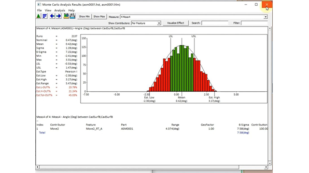The height and width of the screenshot is (173, 309).
Task: Click the Est. High label under chart
Action: point(214,98)
